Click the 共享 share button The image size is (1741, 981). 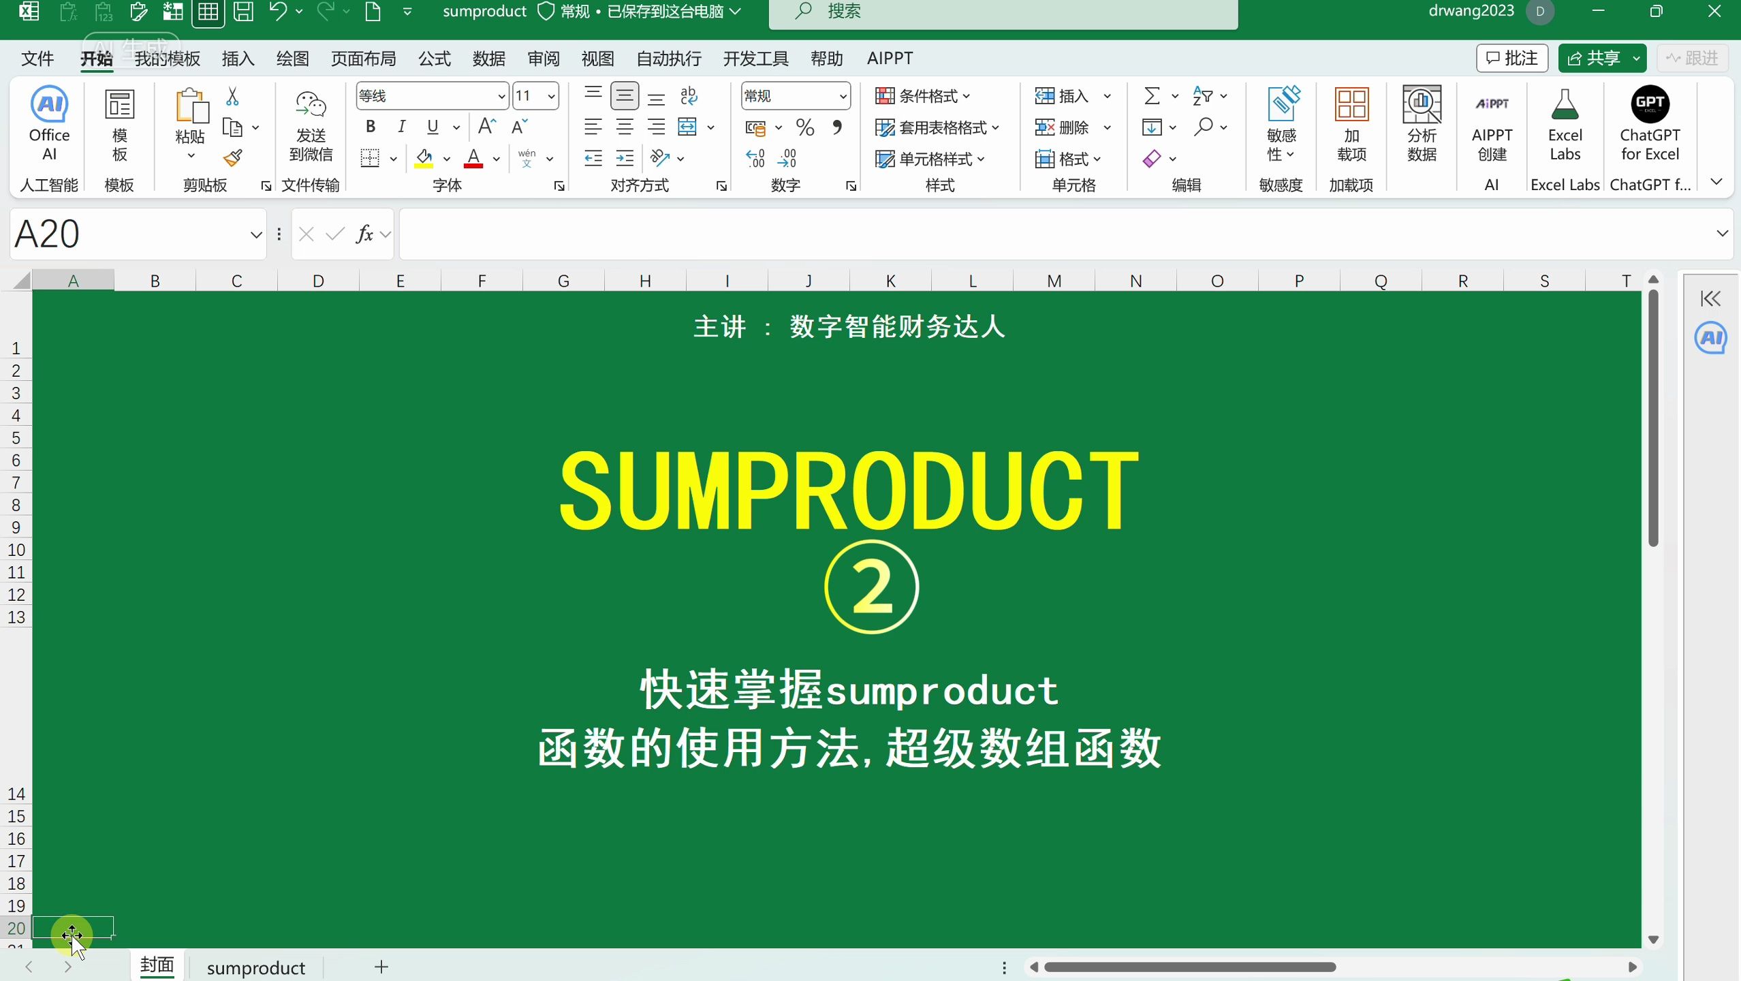click(1602, 58)
